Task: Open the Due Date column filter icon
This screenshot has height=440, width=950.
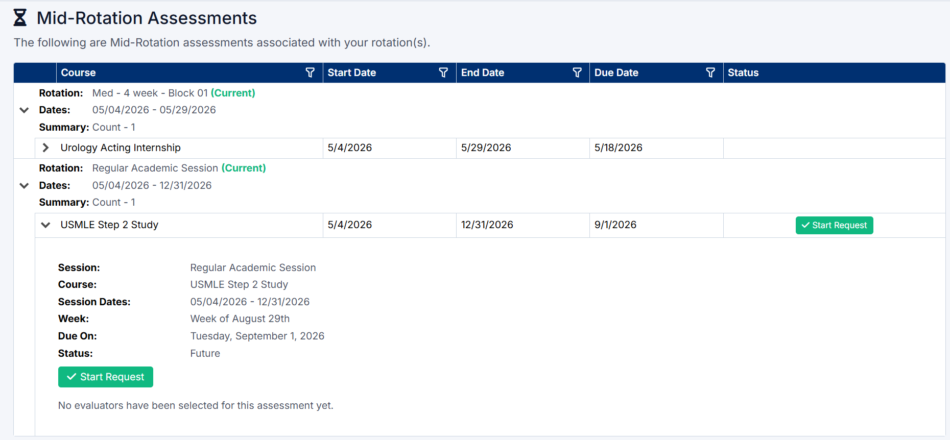Action: [710, 72]
